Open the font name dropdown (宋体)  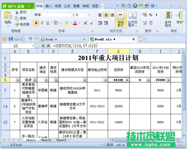coord(73,15)
